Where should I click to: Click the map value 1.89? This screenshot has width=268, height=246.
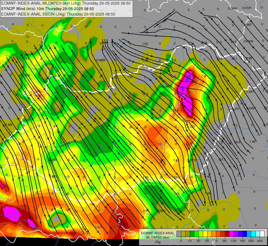(x=146, y=177)
